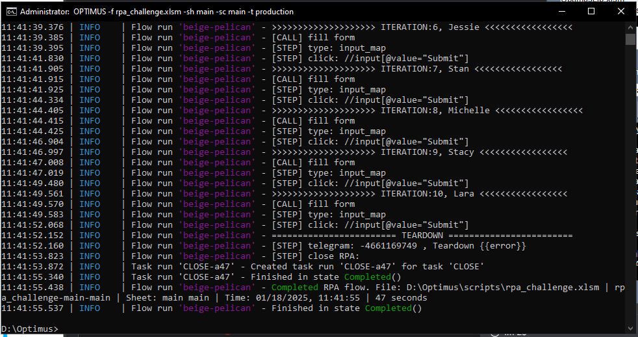The image size is (638, 337).
Task: Click '[CALL] fill form' at 11:41:41.915
Action: pos(313,79)
